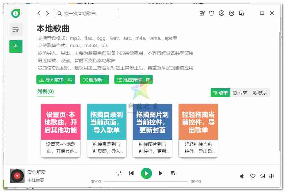The width and height of the screenshot is (285, 192).
Task: Open settings from the top-right hexagon icon
Action: pos(232,13)
